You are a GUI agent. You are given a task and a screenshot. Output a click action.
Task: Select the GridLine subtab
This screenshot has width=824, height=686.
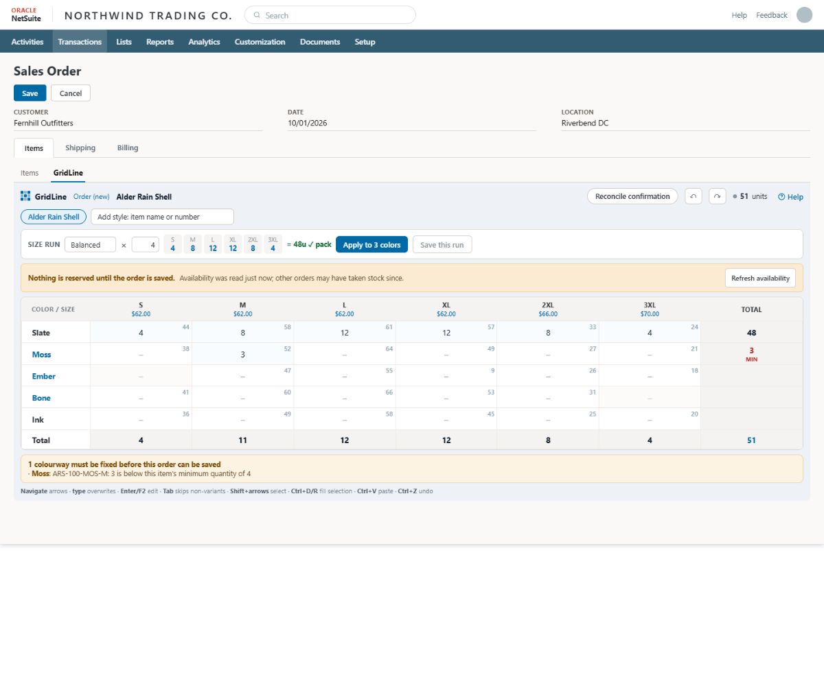[68, 173]
